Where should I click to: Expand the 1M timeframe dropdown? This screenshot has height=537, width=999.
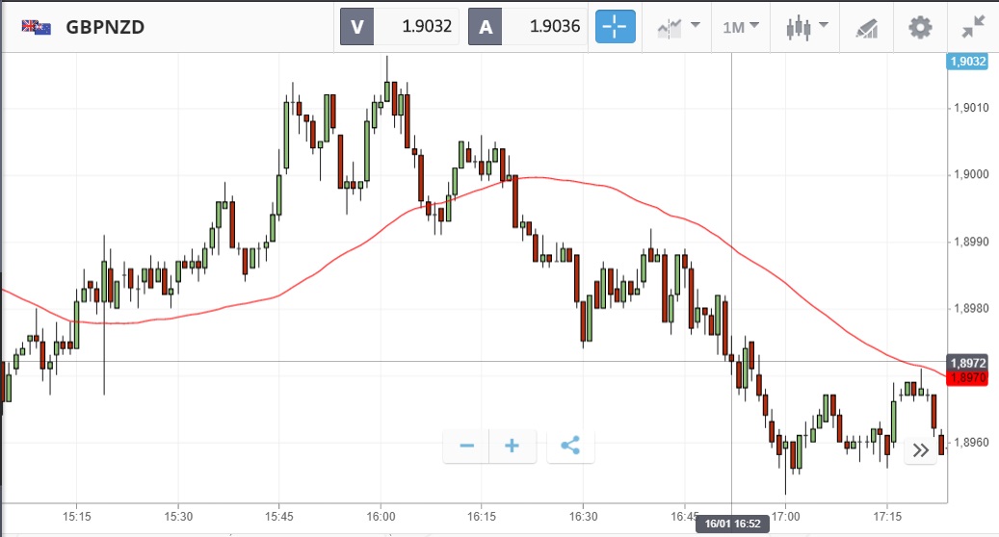741,27
